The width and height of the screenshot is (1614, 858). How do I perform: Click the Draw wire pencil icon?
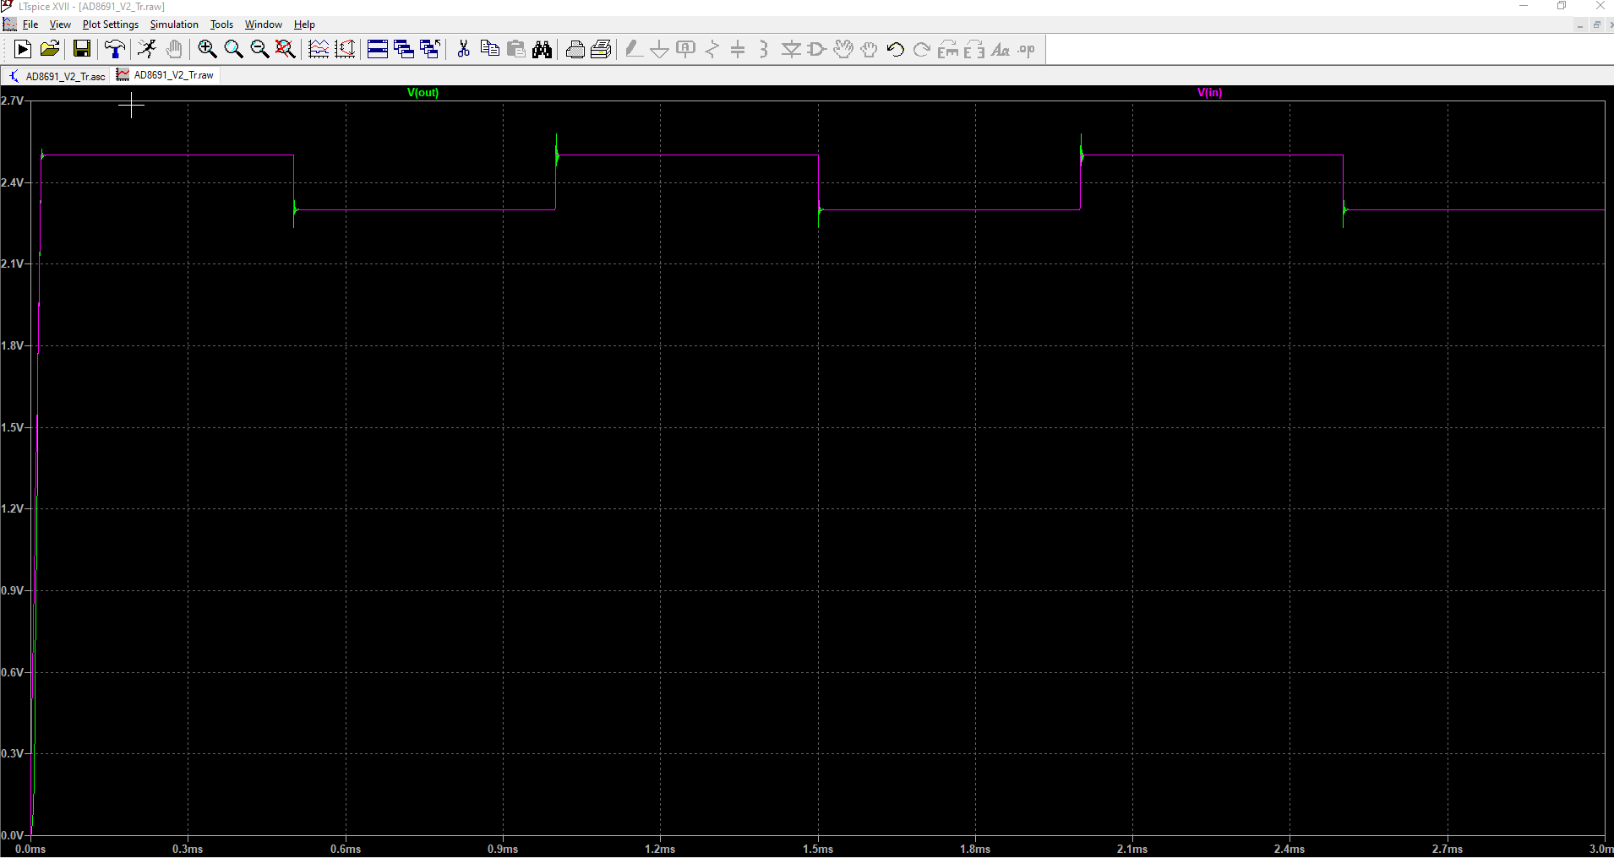(633, 49)
